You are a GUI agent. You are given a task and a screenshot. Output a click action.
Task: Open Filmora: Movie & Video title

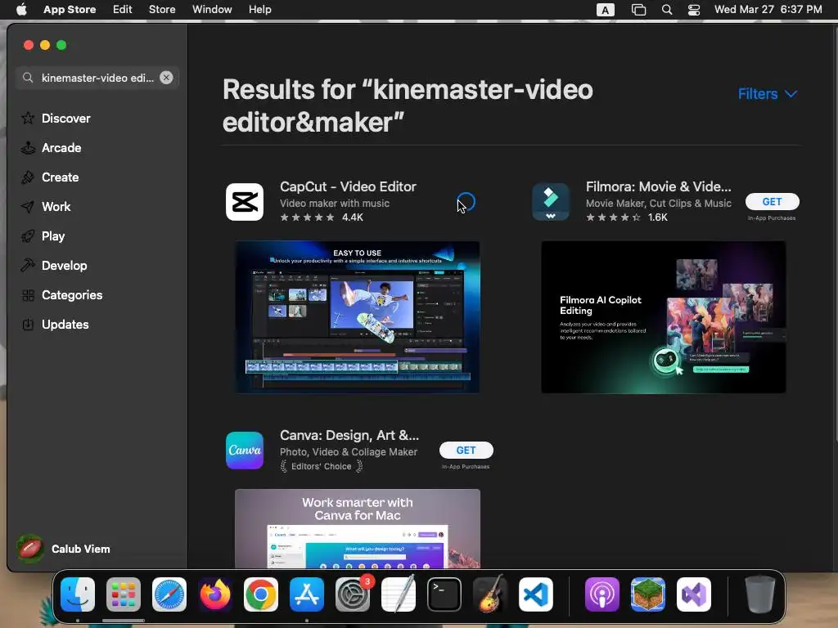pyautogui.click(x=659, y=186)
